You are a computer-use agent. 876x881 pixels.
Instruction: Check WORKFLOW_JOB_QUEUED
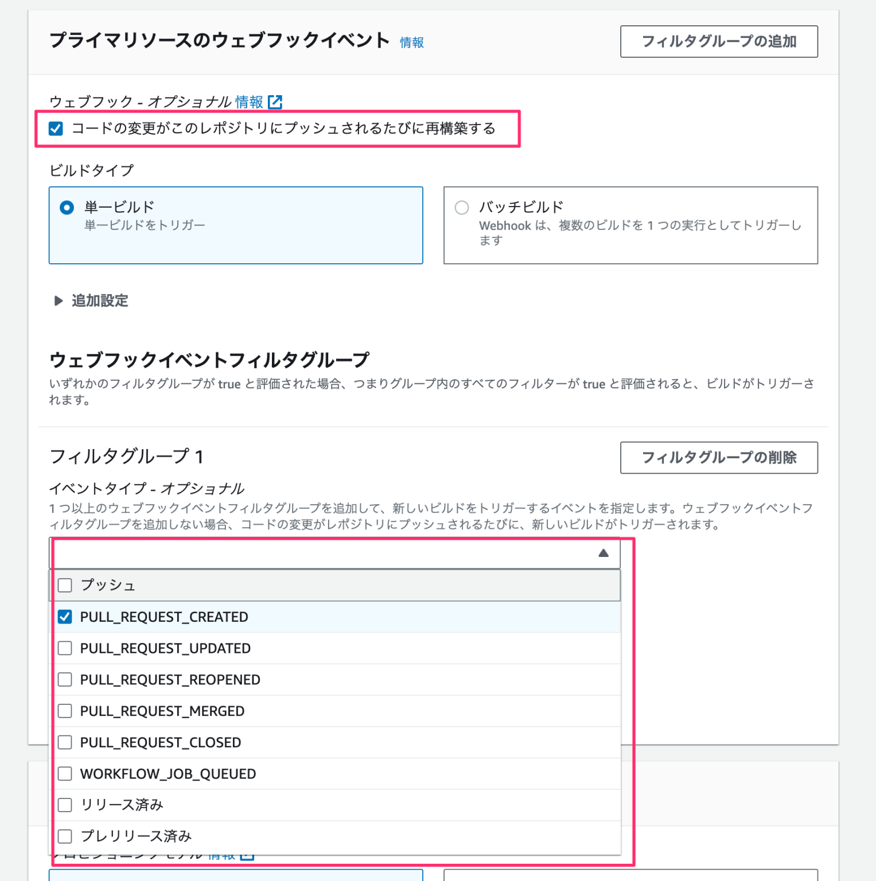click(x=65, y=773)
